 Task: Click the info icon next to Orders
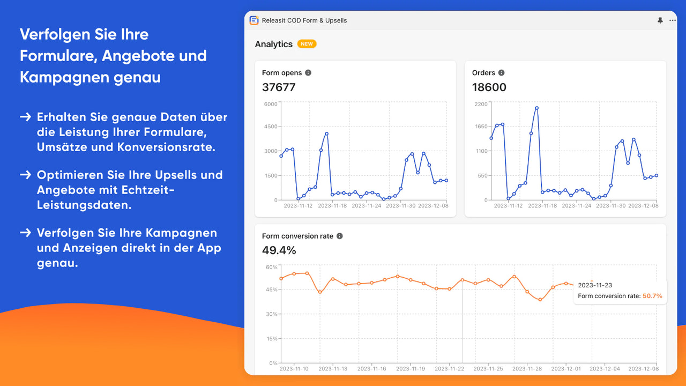coord(502,73)
